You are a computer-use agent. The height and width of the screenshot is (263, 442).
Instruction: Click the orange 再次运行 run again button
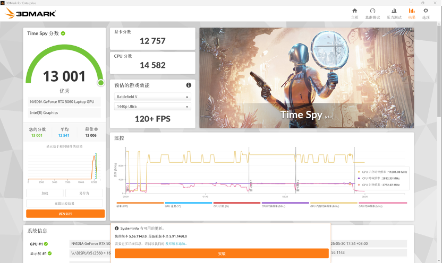(65, 214)
